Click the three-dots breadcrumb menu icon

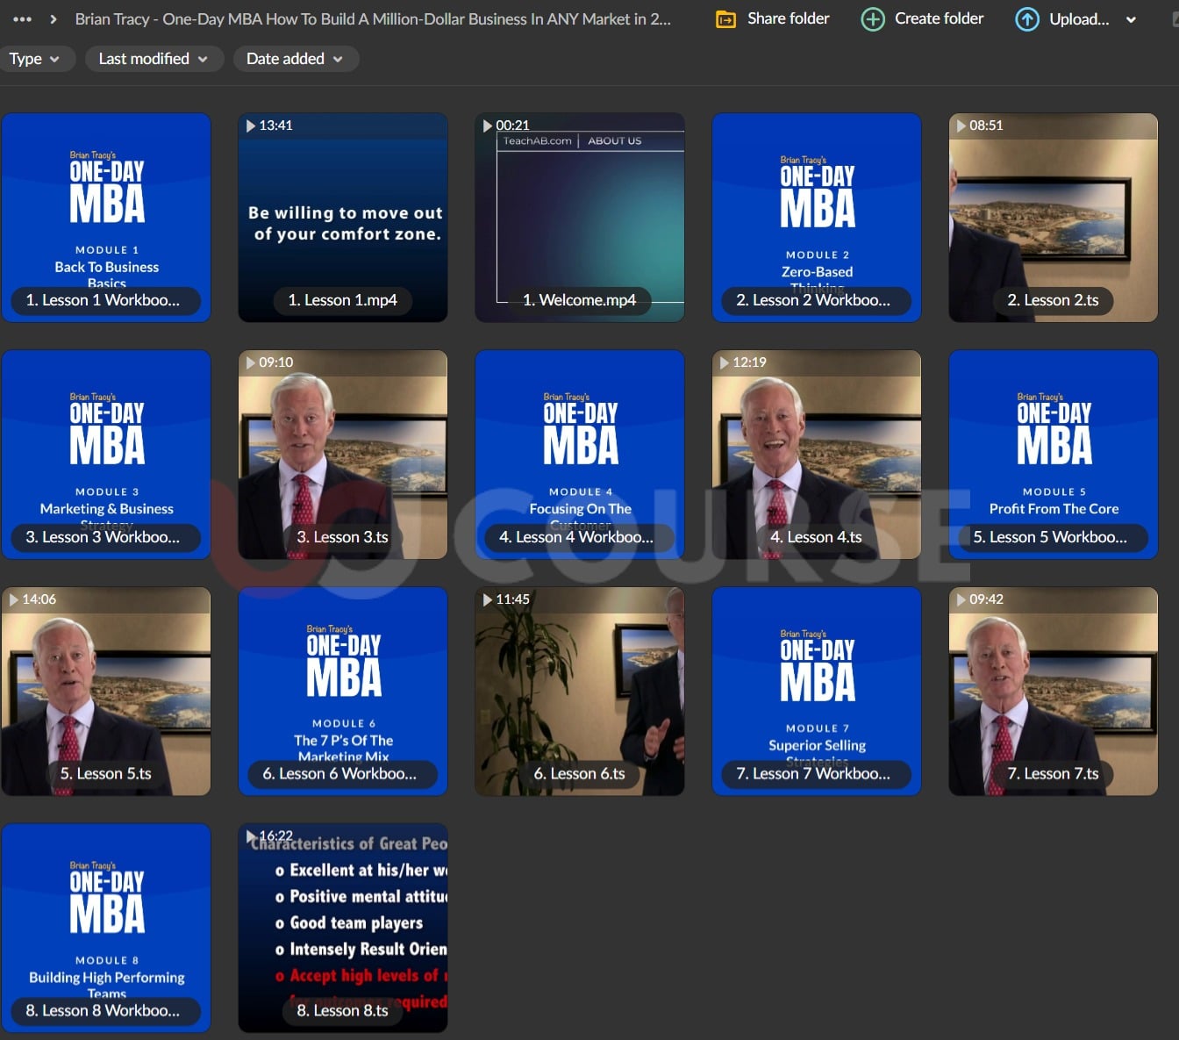click(22, 18)
